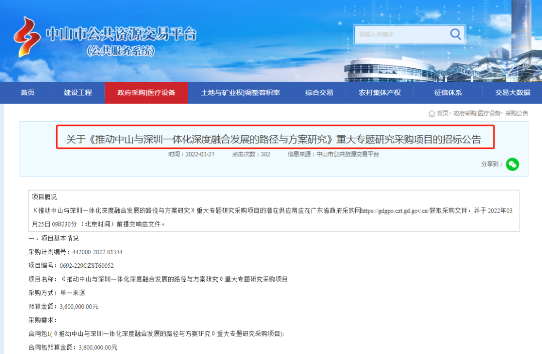Click the date 时间：2022-03-21
Image resolution: width=542 pixels, height=354 pixels.
[191, 154]
